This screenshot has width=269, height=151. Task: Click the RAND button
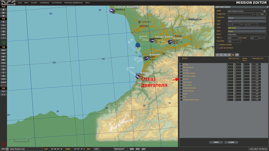(x=216, y=142)
